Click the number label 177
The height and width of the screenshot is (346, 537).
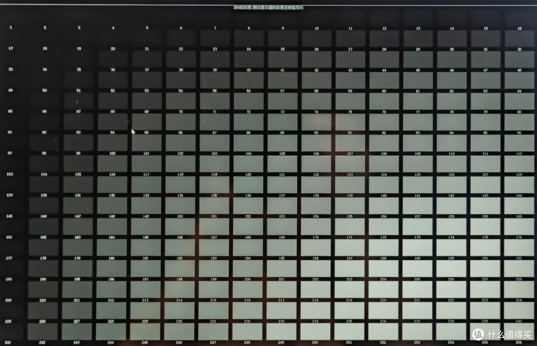9,258
